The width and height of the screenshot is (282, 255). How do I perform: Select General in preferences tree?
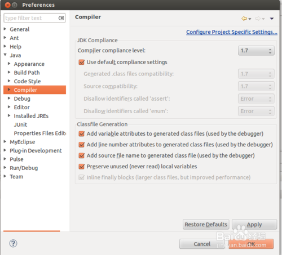coord(20,29)
